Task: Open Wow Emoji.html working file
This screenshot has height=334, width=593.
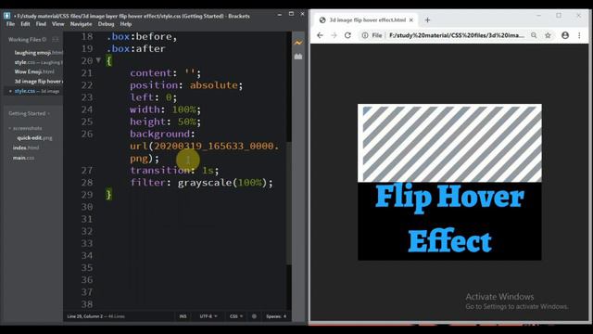Action: pos(34,71)
